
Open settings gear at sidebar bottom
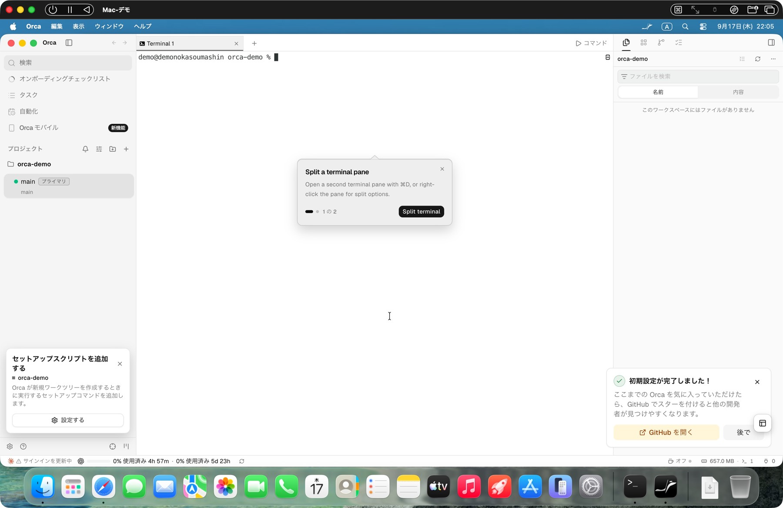tap(10, 446)
